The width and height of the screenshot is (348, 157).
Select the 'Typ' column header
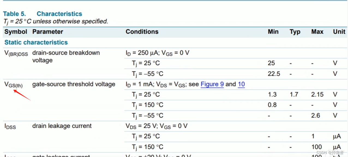[x=295, y=32]
